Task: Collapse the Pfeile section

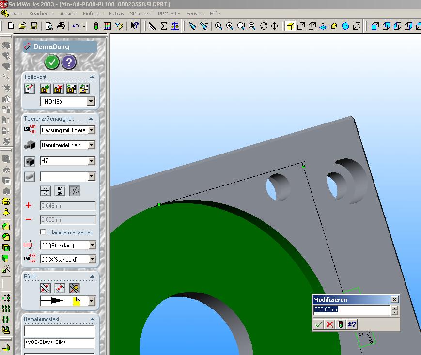Action: coord(92,276)
